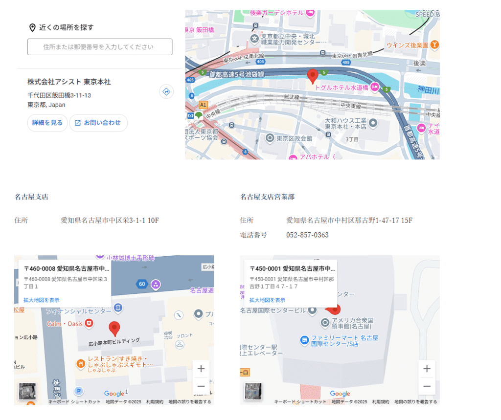This screenshot has width=501, height=420.
Task: Open directions for the Tokyo head office
Action: (166, 91)
